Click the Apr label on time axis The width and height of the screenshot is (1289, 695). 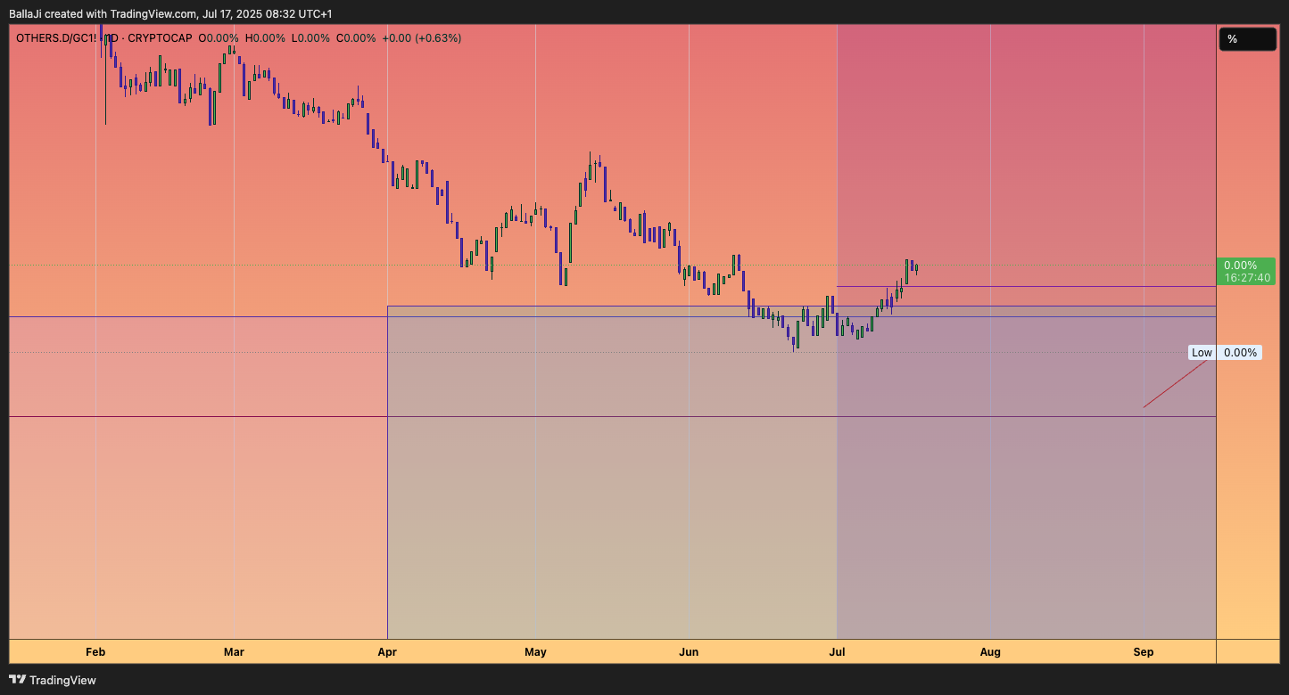[387, 652]
